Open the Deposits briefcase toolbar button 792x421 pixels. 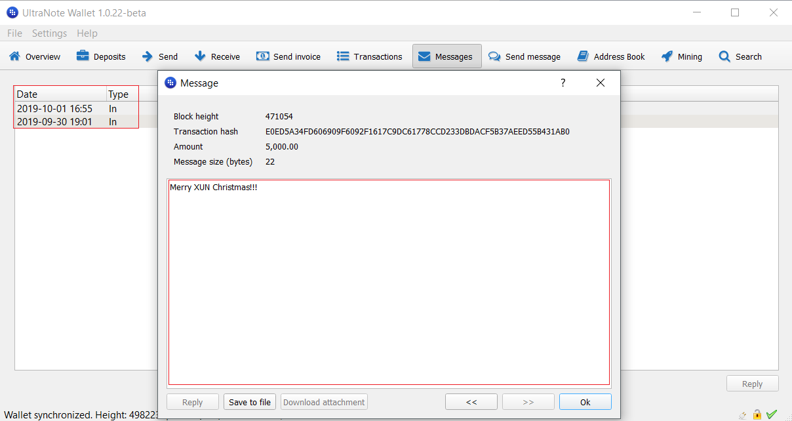pos(101,56)
